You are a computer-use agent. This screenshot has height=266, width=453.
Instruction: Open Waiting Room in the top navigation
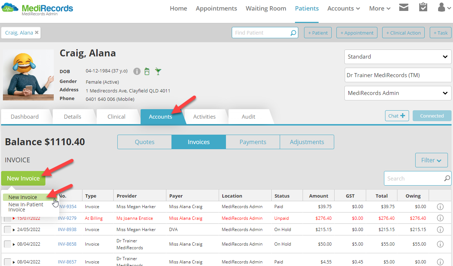(x=266, y=8)
